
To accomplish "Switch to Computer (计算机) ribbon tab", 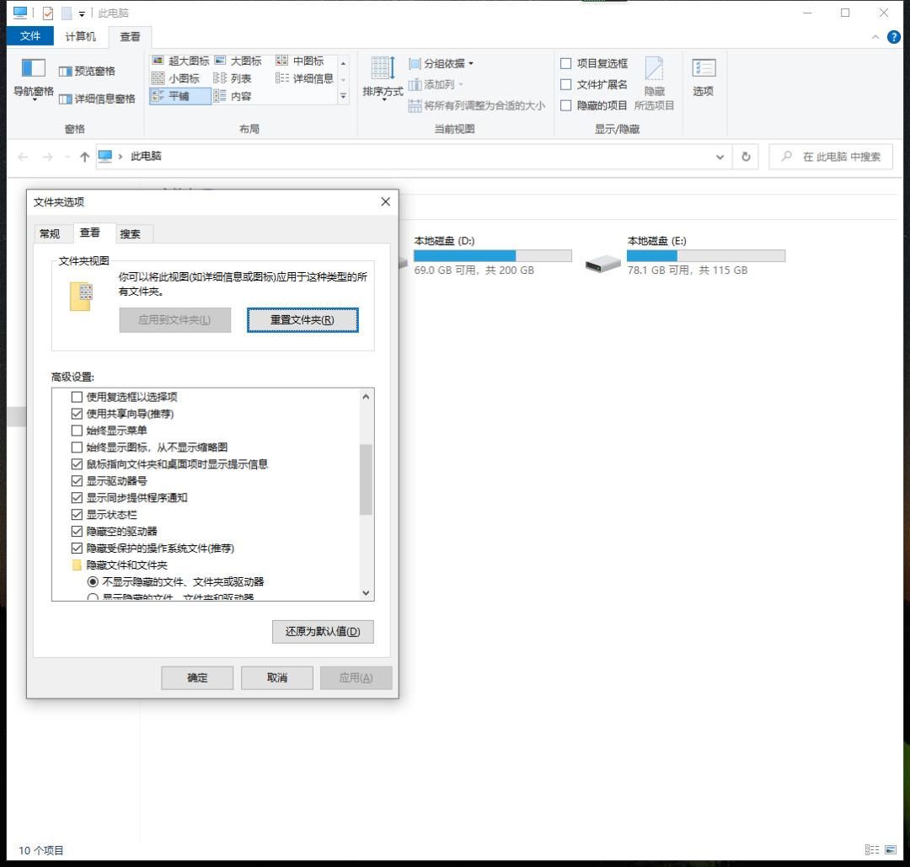I will point(81,36).
